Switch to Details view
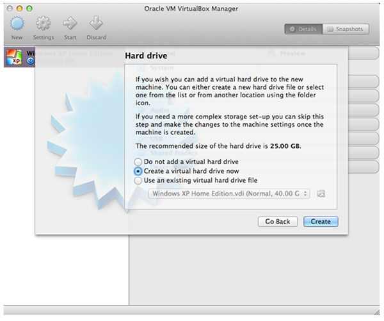Screen dimensions: 384x321 coord(303,29)
